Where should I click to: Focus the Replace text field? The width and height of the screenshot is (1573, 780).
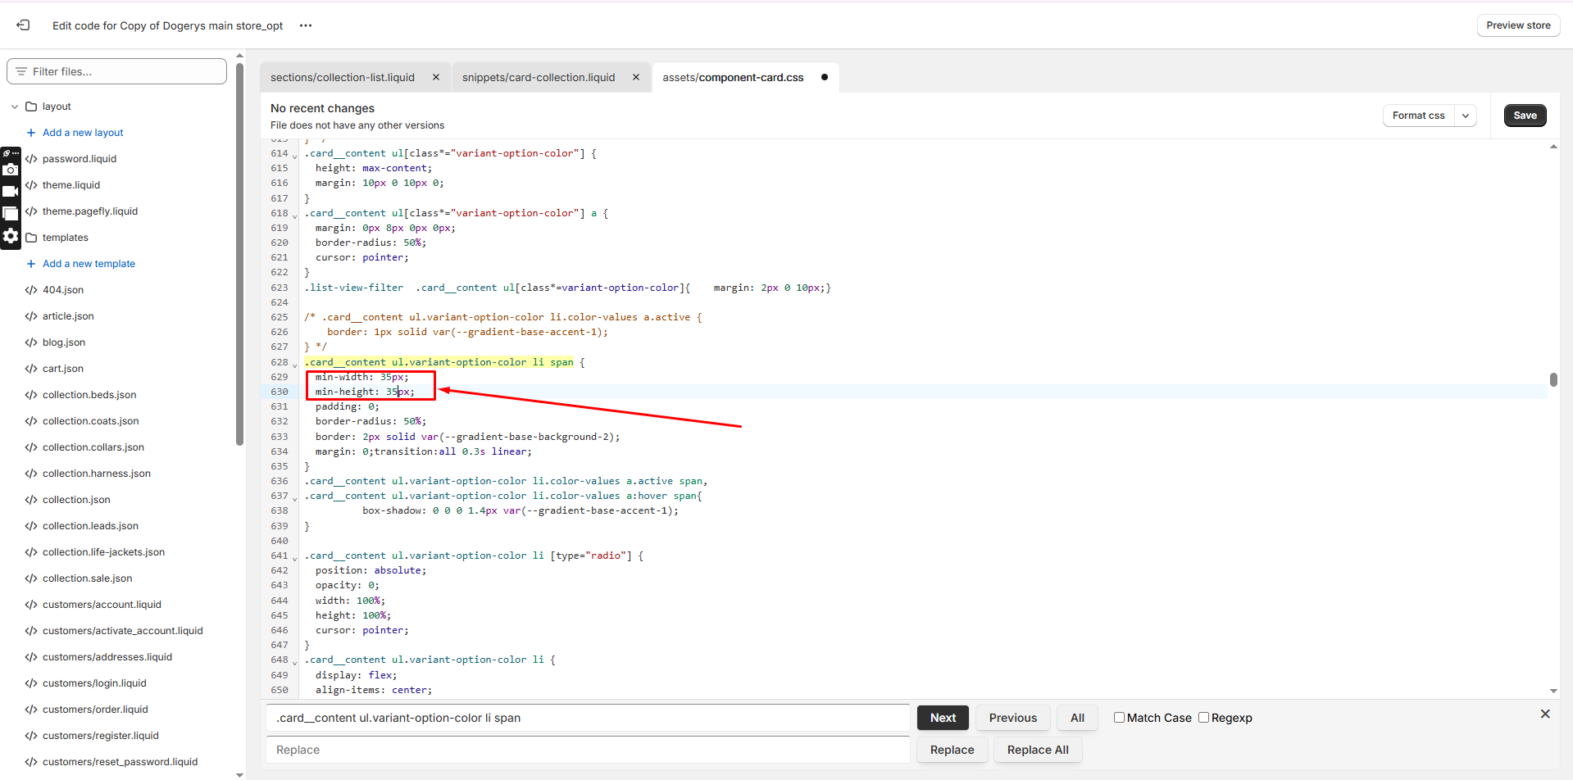tap(588, 750)
